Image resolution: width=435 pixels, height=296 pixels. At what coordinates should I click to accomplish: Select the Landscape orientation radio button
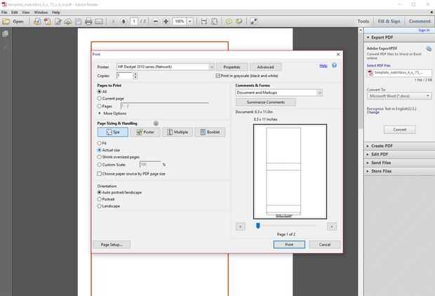click(x=100, y=206)
